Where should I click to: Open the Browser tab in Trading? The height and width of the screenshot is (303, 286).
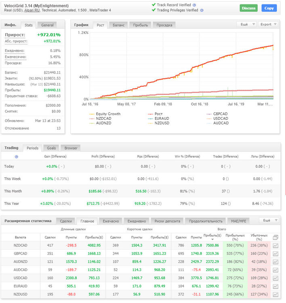(71, 148)
